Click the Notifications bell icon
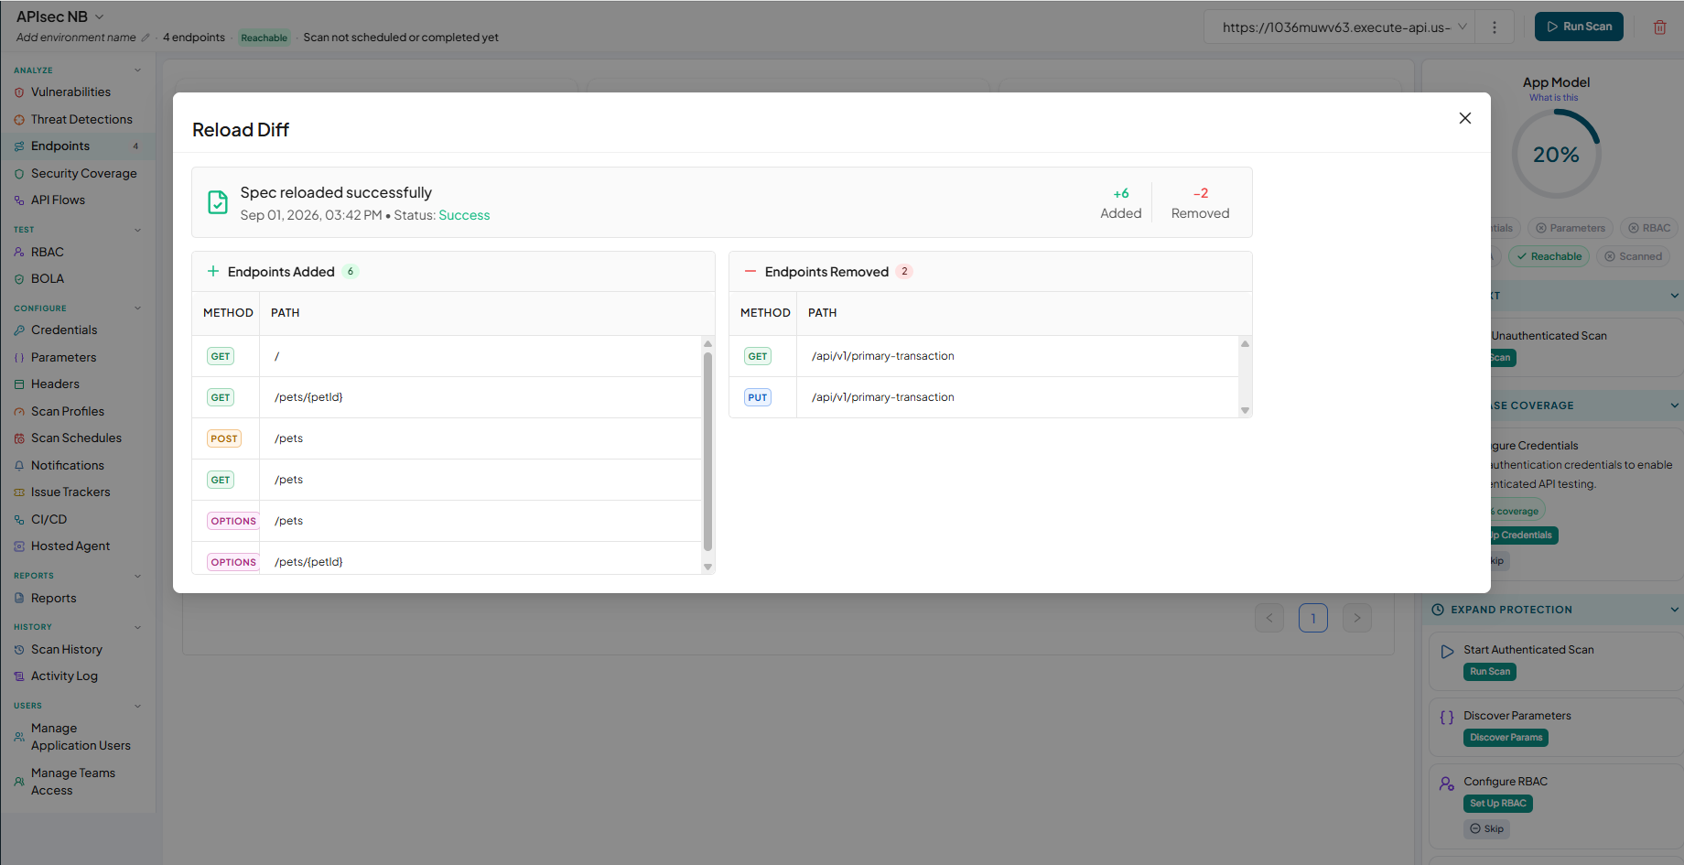The width and height of the screenshot is (1684, 865). (19, 466)
